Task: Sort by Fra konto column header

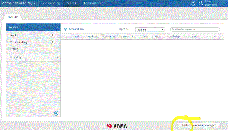Action: click(94, 36)
